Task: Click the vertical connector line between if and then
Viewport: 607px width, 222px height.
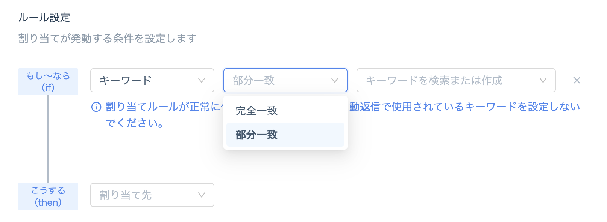Action: [48, 139]
